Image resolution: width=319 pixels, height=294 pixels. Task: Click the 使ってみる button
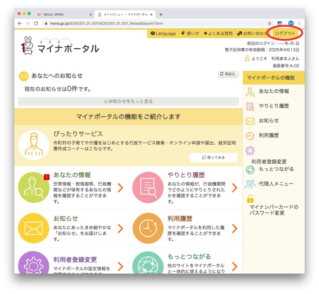point(213,157)
